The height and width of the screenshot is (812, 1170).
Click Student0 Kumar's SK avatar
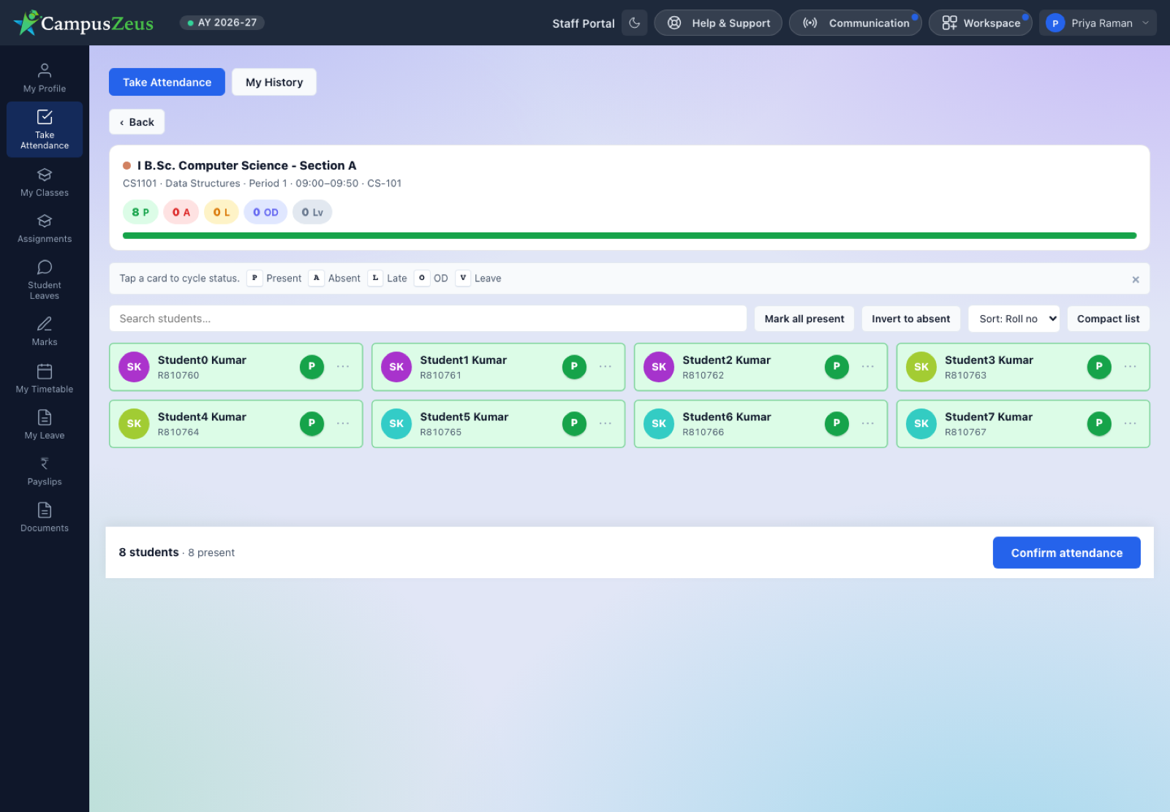pyautogui.click(x=134, y=367)
